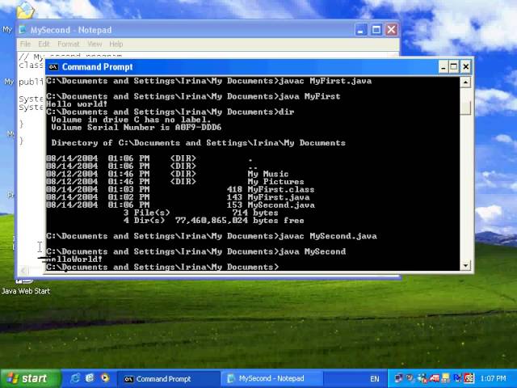Maximize the Command Prompt window
The height and width of the screenshot is (388, 517).
(x=454, y=67)
